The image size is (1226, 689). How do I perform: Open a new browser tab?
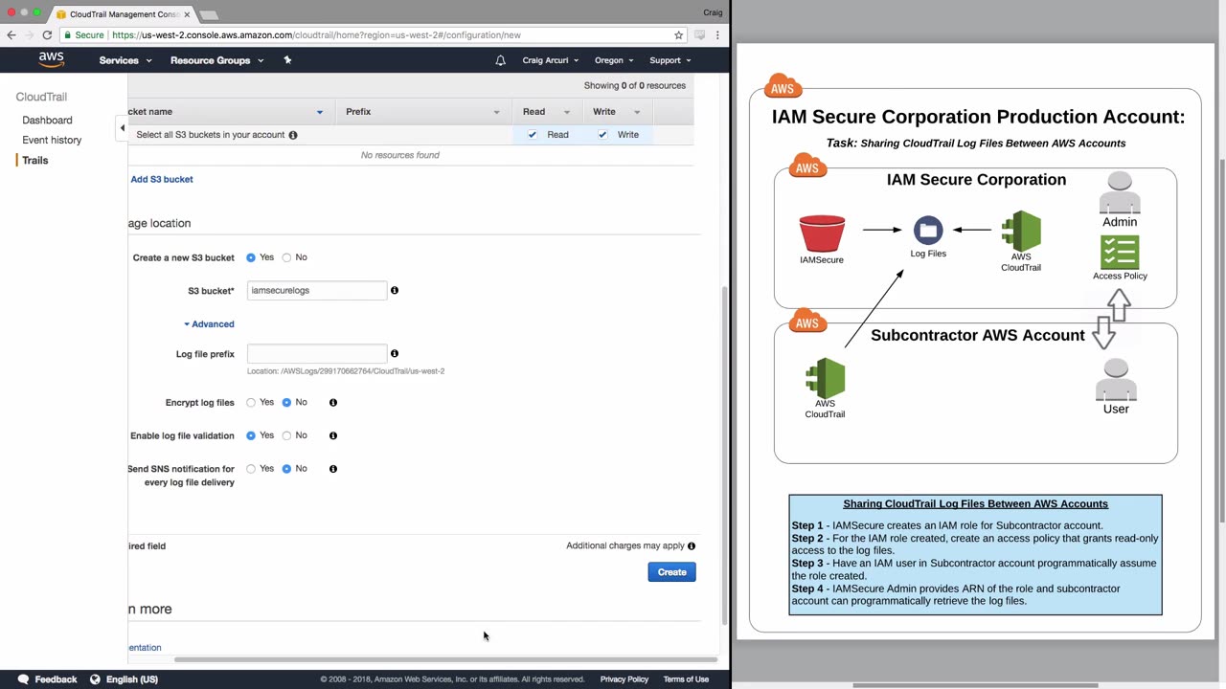[x=209, y=14]
